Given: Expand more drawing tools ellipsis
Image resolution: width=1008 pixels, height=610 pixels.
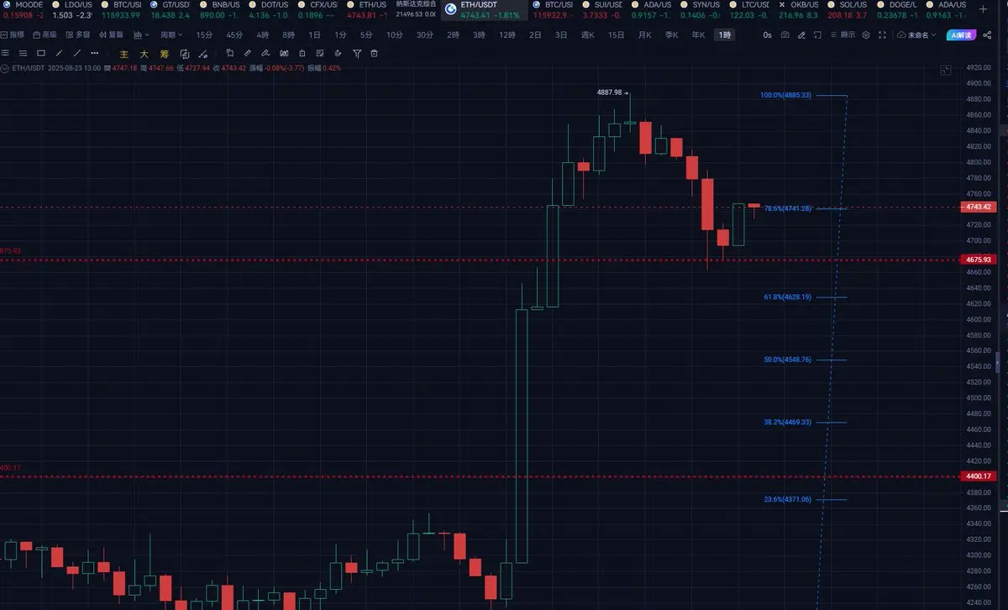Looking at the screenshot, I should 94,54.
